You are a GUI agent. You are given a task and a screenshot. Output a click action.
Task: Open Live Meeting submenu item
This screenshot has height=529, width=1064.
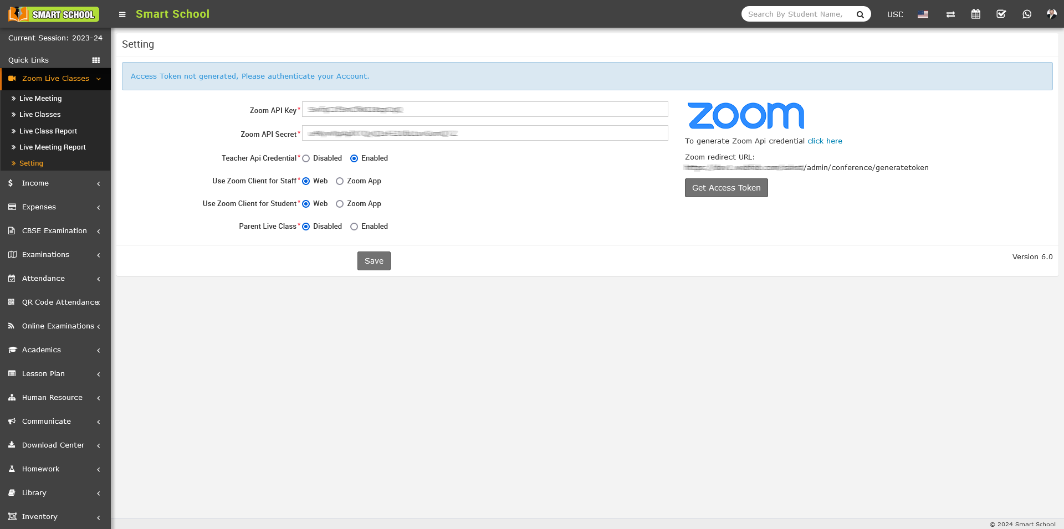point(40,99)
